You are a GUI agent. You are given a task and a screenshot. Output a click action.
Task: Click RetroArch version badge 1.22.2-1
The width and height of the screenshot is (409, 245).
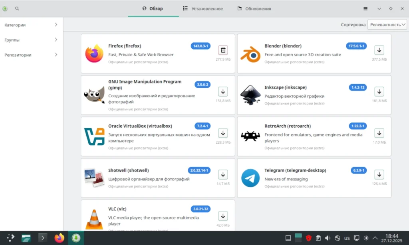358,126
